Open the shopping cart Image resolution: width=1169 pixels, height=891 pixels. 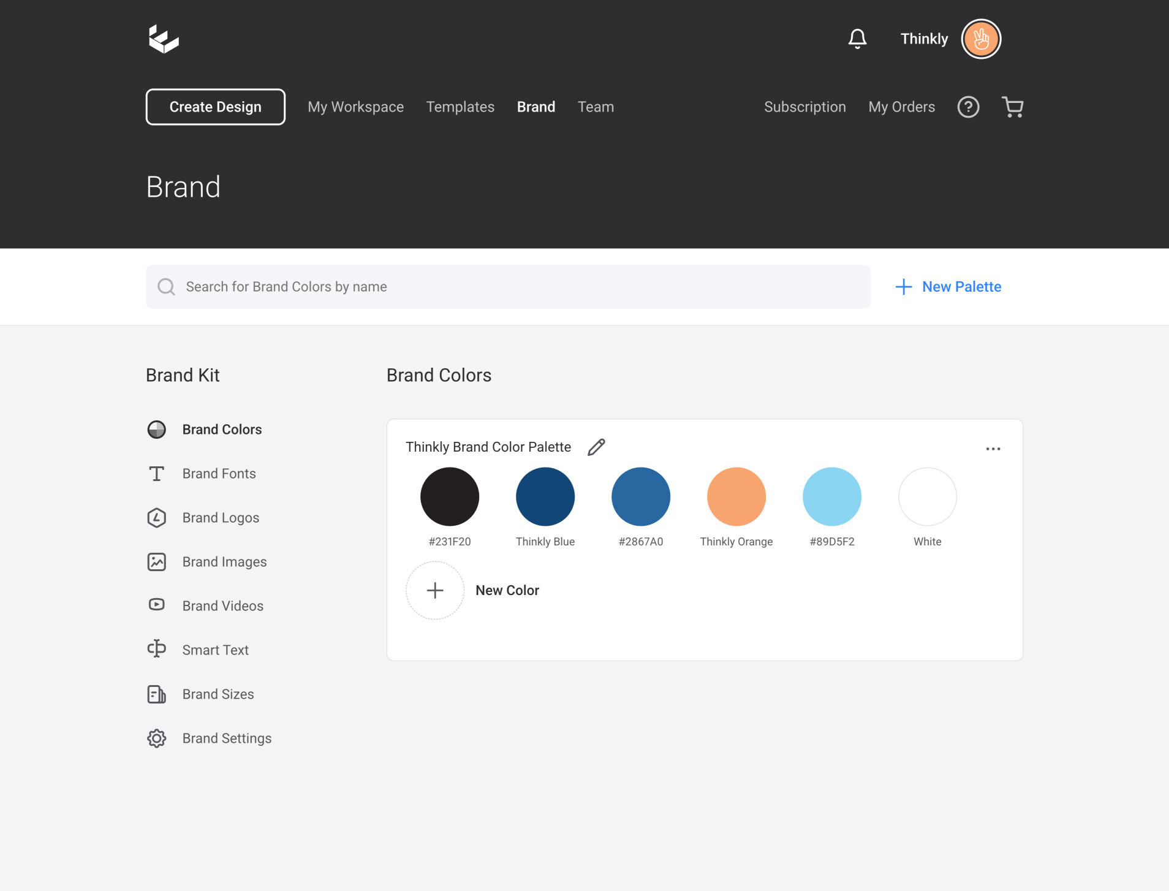click(x=1012, y=107)
